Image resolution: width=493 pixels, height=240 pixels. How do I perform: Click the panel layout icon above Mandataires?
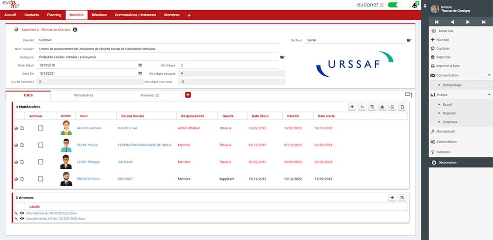pos(408,94)
